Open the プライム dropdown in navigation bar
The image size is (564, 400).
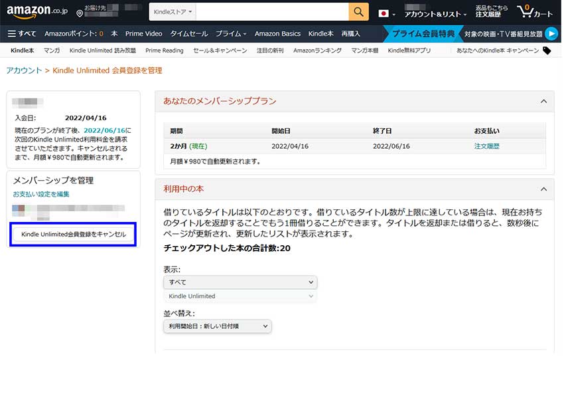point(231,33)
